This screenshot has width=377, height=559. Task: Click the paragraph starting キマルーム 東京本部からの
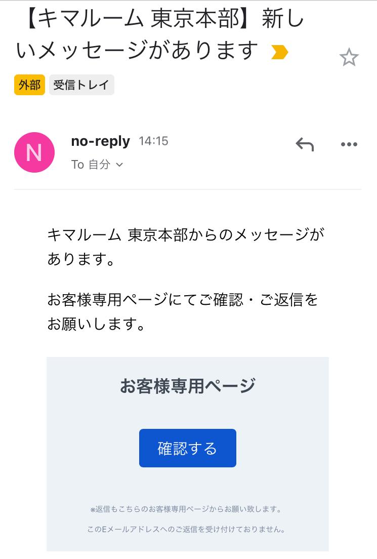click(186, 247)
